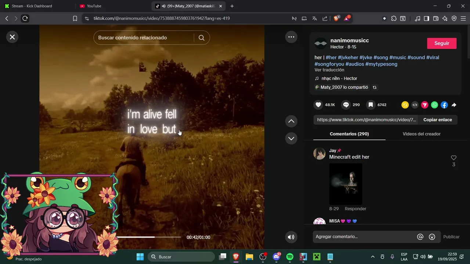This screenshot has height=264, width=470.
Task: Close the TikTok browser tab
Action: tap(221, 6)
